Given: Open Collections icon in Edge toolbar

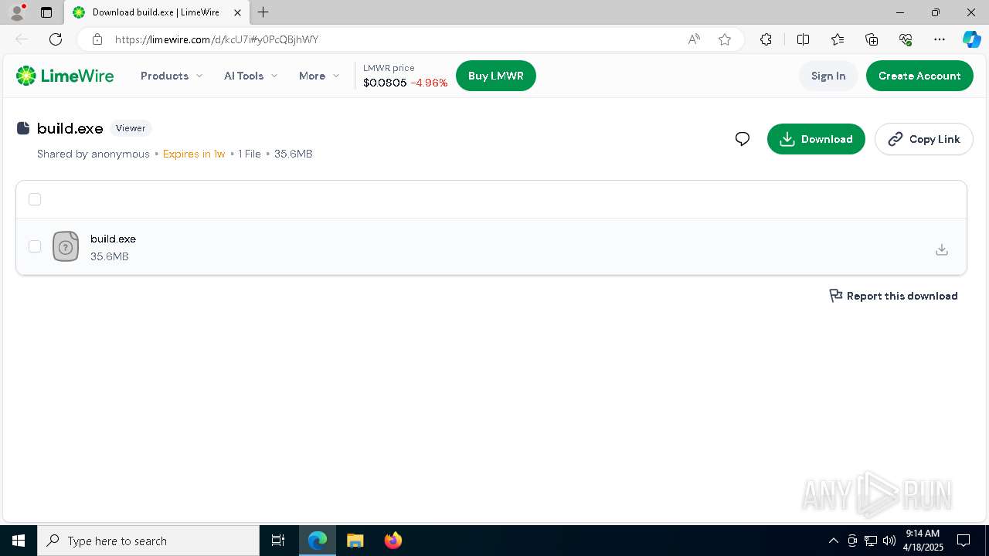Looking at the screenshot, I should [x=872, y=39].
